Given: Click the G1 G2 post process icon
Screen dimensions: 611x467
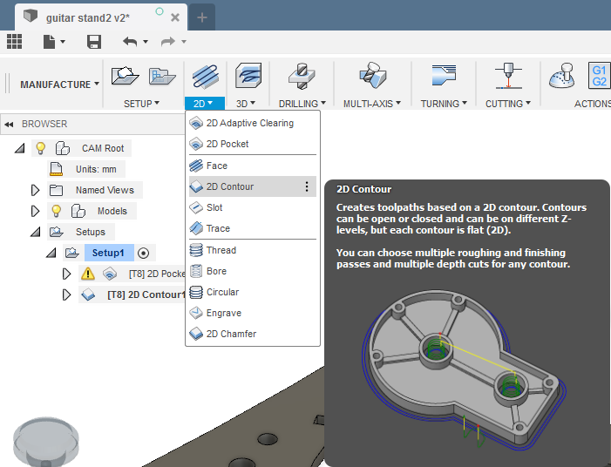Looking at the screenshot, I should tap(600, 76).
